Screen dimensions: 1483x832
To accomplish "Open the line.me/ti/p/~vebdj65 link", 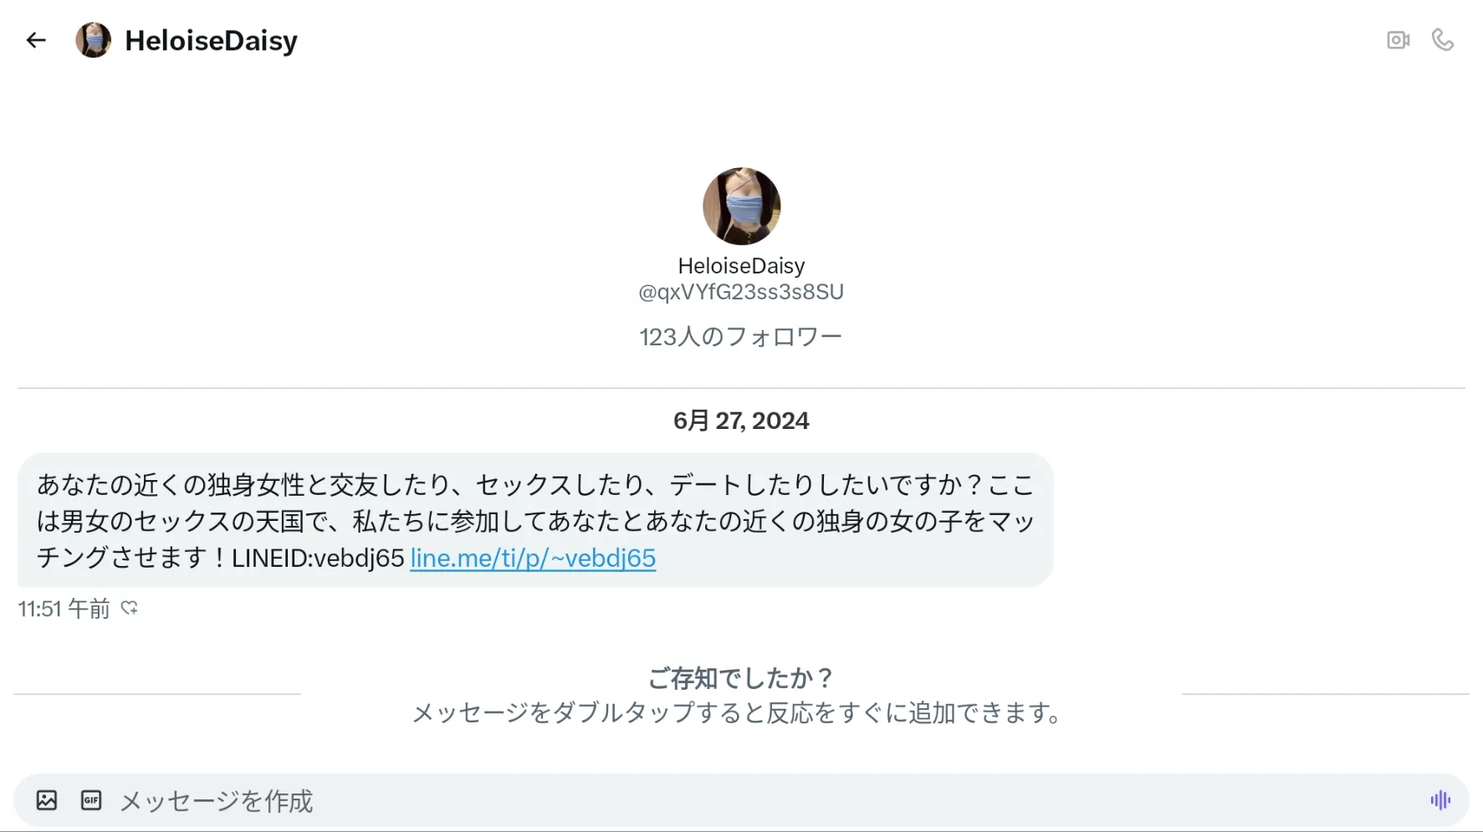I will tap(533, 558).
